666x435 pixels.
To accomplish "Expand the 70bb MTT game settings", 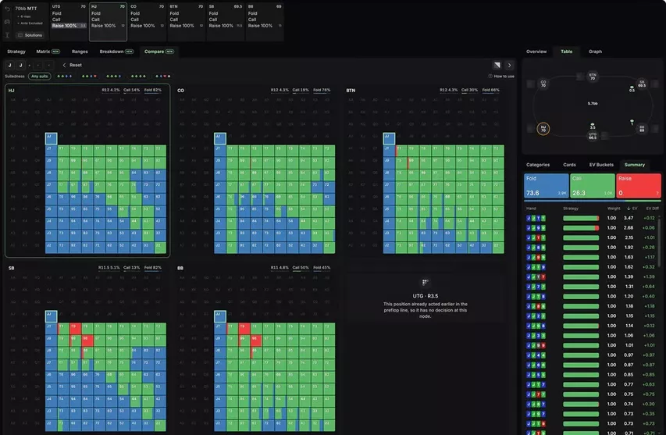I will pyautogui.click(x=27, y=9).
